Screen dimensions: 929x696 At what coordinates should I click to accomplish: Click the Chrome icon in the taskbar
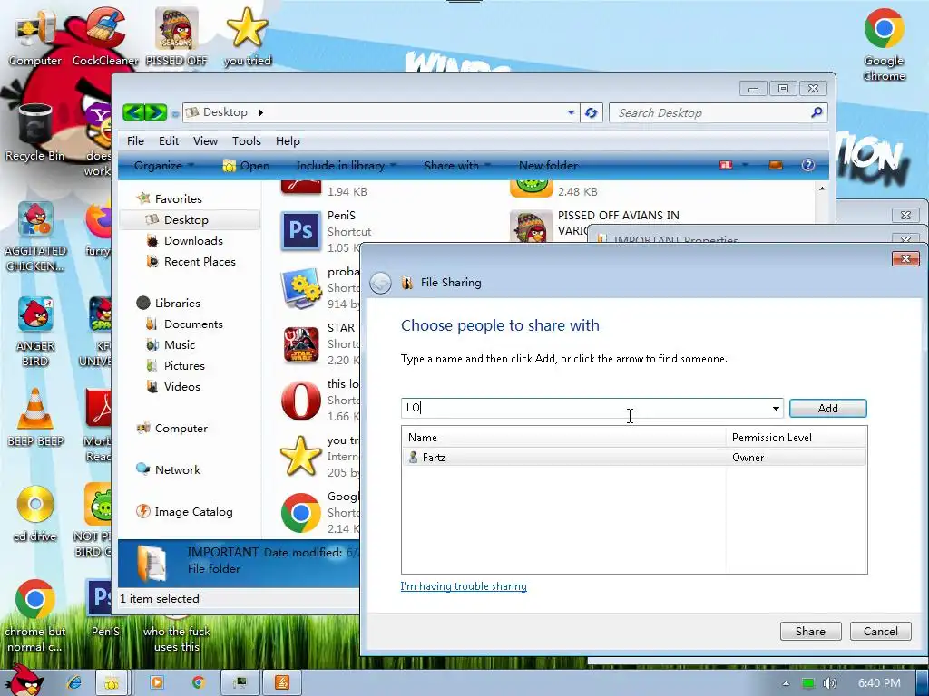198,682
